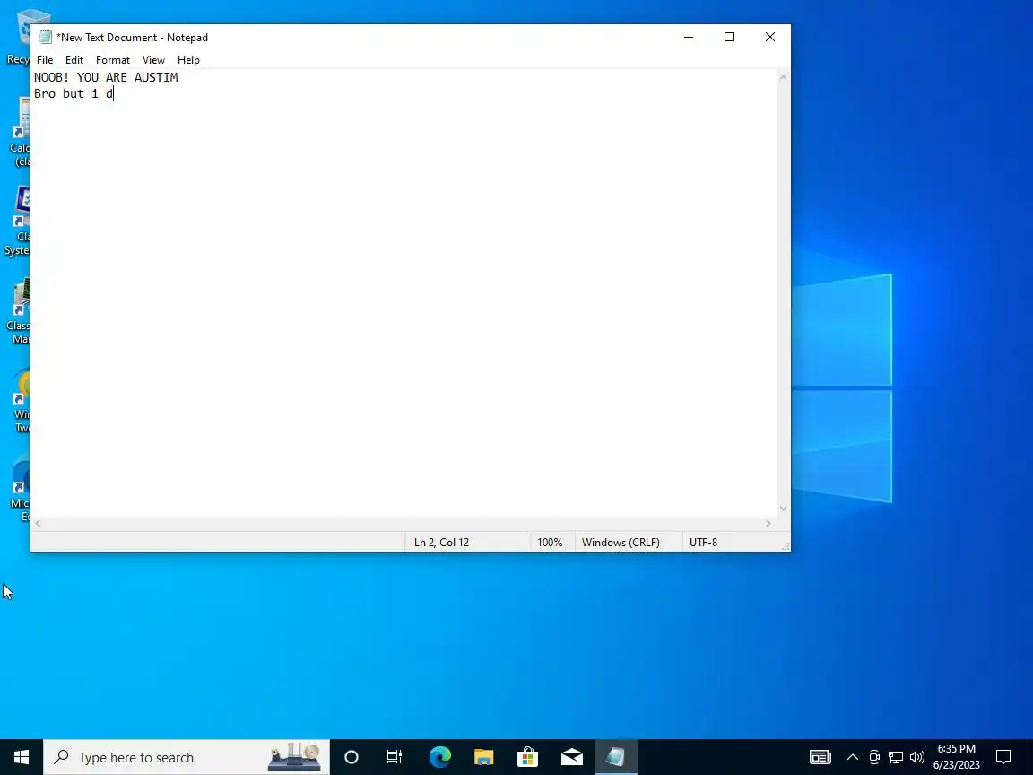Screen dimensions: 1033x775
Task: Open the News and interests tray icon
Action: point(820,757)
